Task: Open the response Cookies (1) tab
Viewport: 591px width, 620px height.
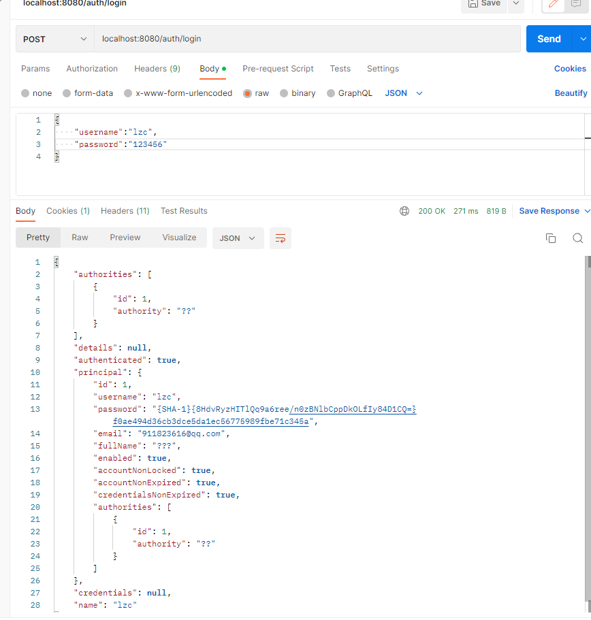Action: (68, 211)
